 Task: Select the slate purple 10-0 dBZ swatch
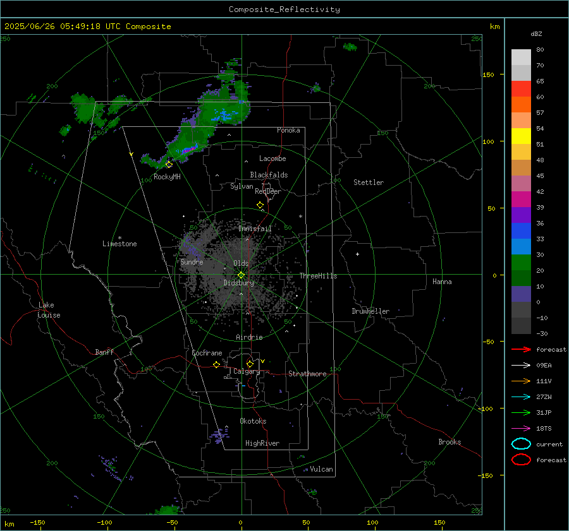pyautogui.click(x=521, y=294)
